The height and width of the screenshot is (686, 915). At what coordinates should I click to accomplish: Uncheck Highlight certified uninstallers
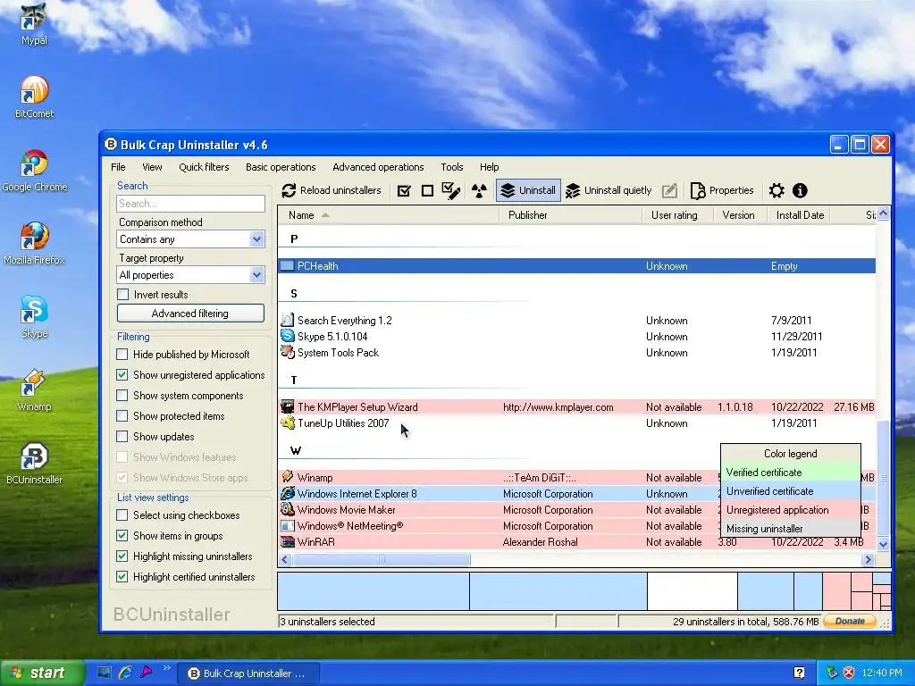pos(122,577)
